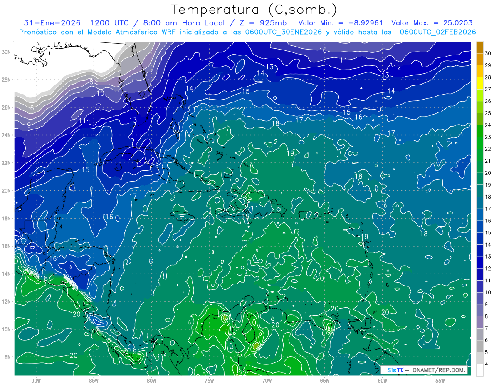Click the "80W" longitude axis label
Image resolution: width=499 pixels, height=386 pixels.
pyautogui.click(x=151, y=381)
